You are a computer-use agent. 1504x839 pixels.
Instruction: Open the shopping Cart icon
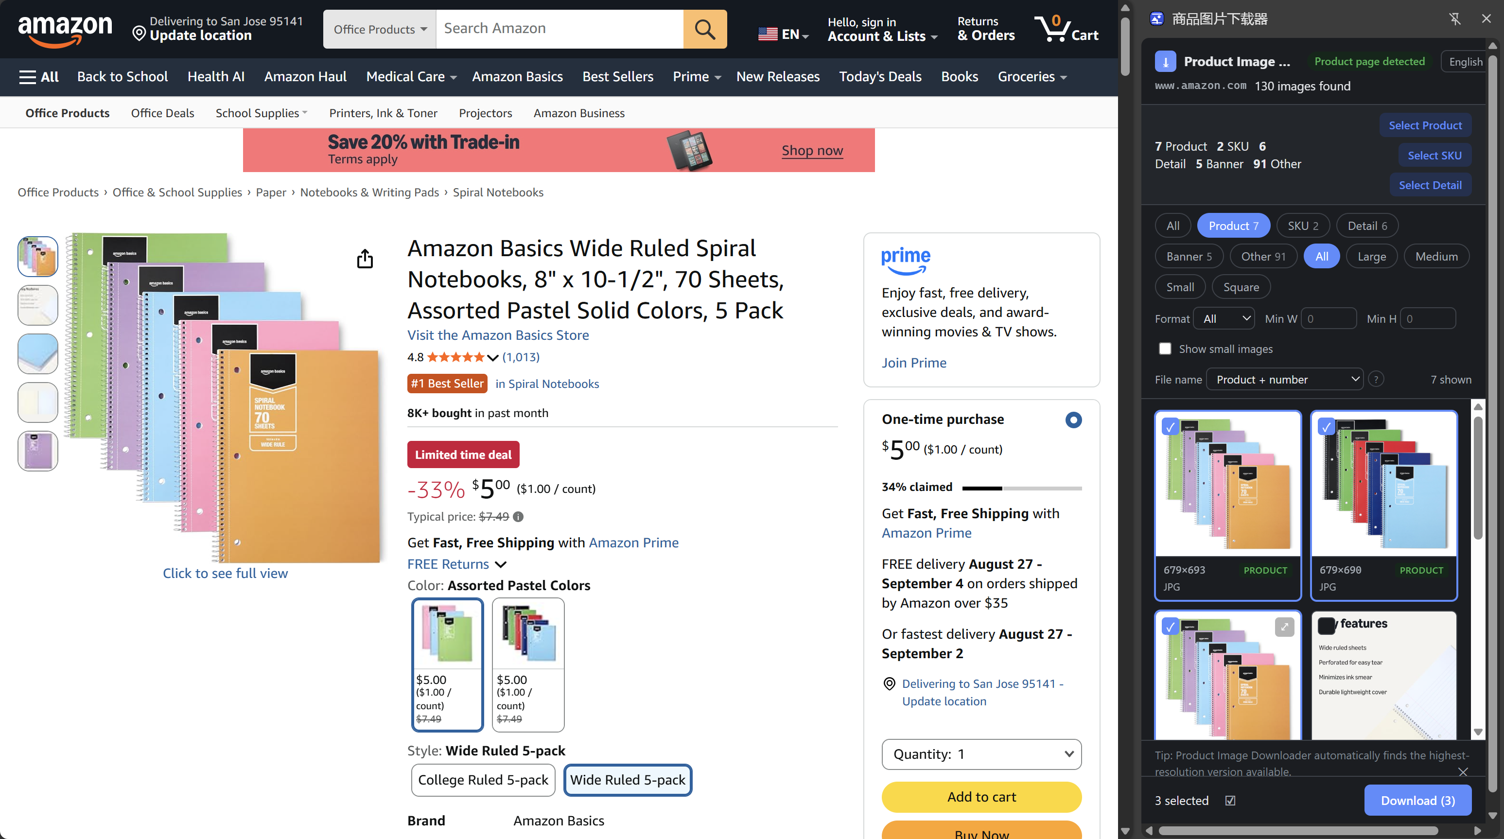click(x=1066, y=29)
